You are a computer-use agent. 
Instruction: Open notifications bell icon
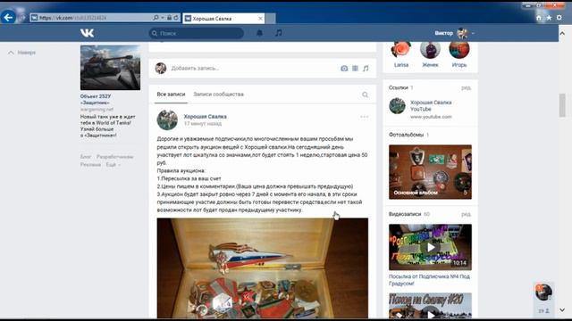point(259,33)
